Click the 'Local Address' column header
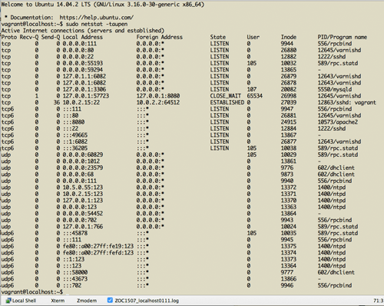Image resolution: width=384 pixels, height=306 pixels. click(83, 37)
